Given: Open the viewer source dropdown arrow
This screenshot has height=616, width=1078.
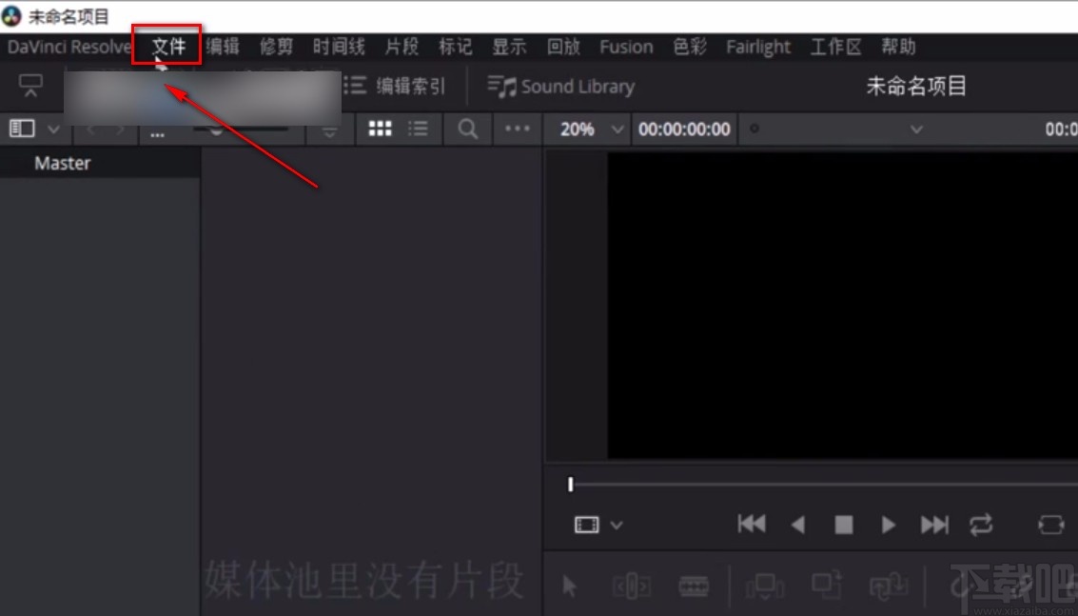Looking at the screenshot, I should click(617, 525).
